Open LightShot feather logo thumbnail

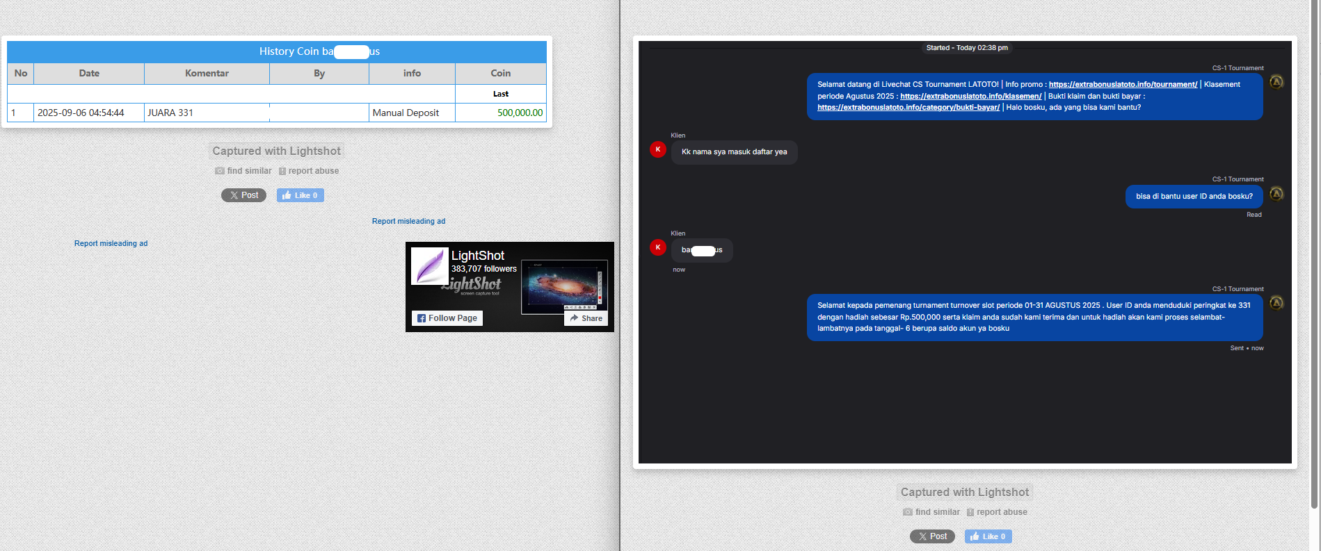pyautogui.click(x=429, y=266)
